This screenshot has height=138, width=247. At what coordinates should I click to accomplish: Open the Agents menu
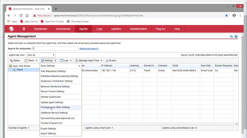[83, 29]
